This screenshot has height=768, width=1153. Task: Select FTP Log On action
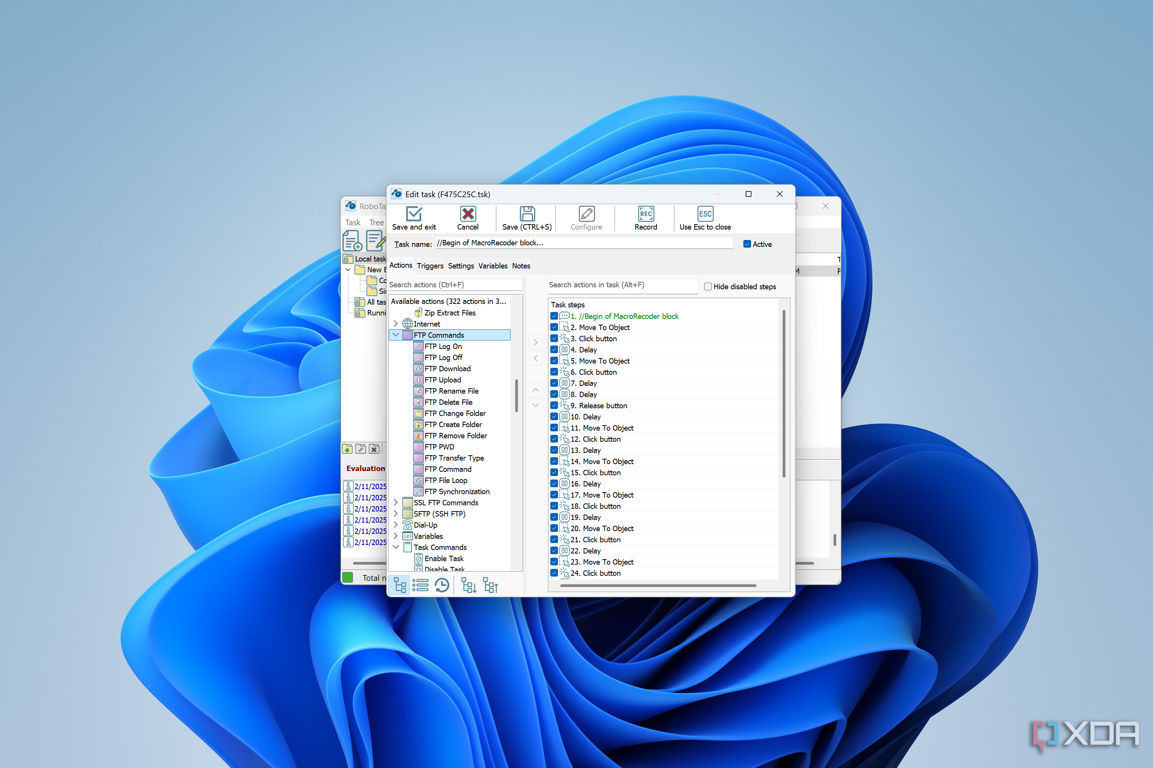pos(443,346)
